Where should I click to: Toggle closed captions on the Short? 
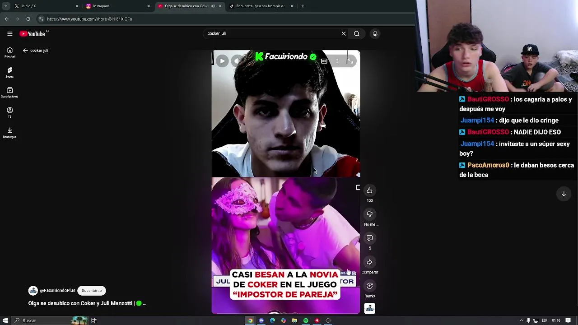pyautogui.click(x=324, y=61)
